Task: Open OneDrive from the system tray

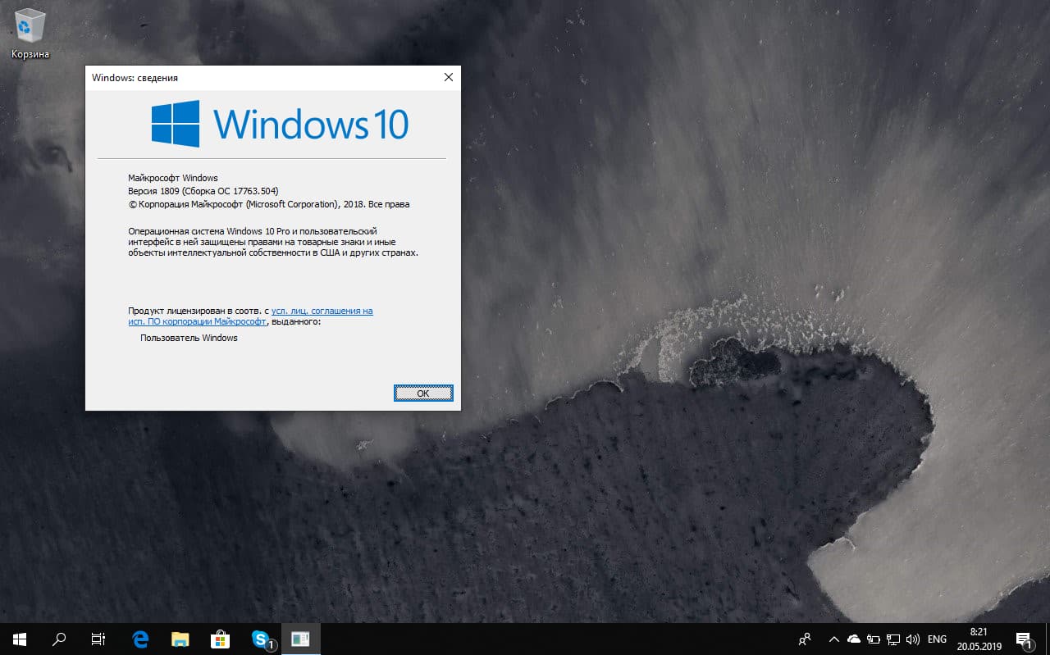Action: point(853,639)
